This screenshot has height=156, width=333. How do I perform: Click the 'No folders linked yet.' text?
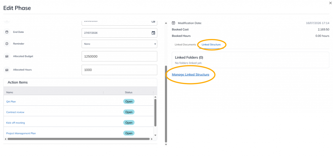[189, 63]
